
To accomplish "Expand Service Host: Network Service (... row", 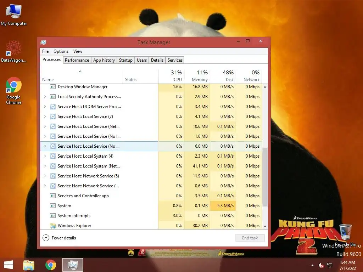I will click(45, 186).
